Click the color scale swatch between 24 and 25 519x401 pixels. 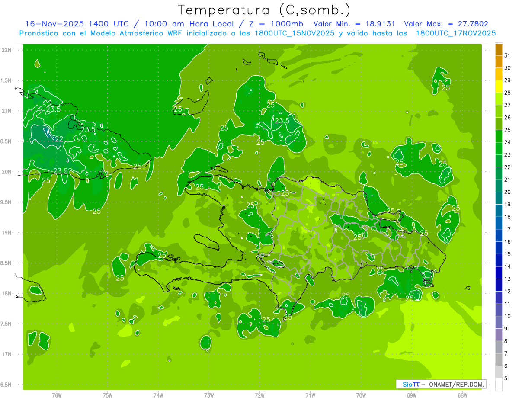499,136
